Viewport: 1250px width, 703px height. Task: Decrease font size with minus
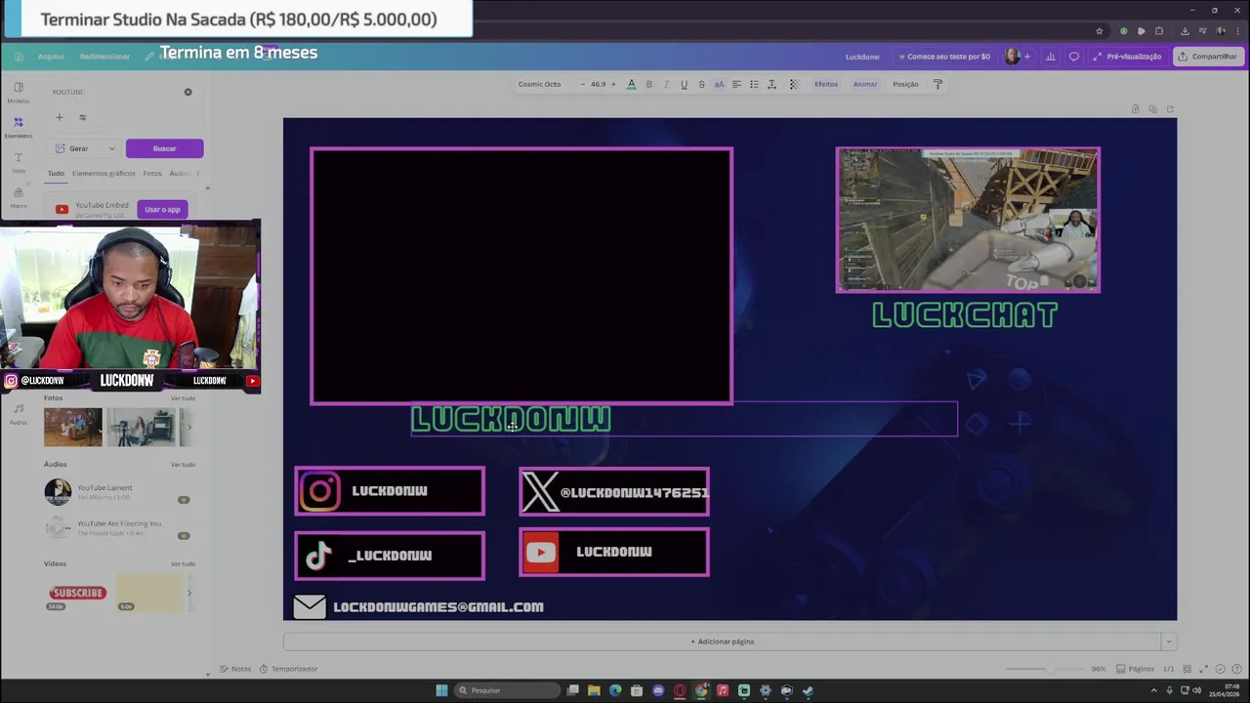pyautogui.click(x=583, y=84)
